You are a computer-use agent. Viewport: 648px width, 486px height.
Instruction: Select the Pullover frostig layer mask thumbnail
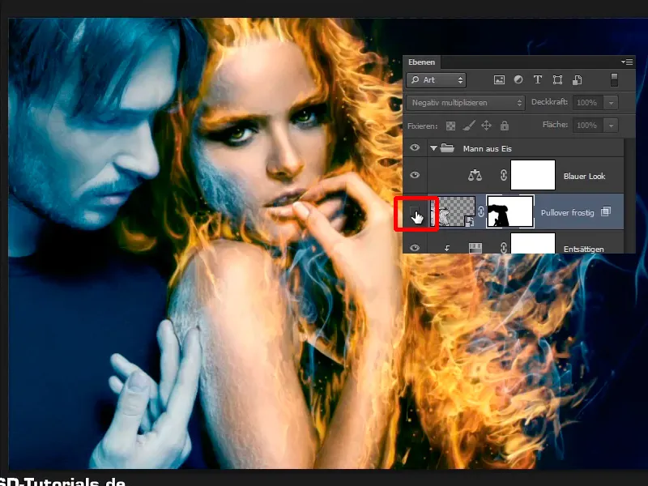[x=510, y=211]
